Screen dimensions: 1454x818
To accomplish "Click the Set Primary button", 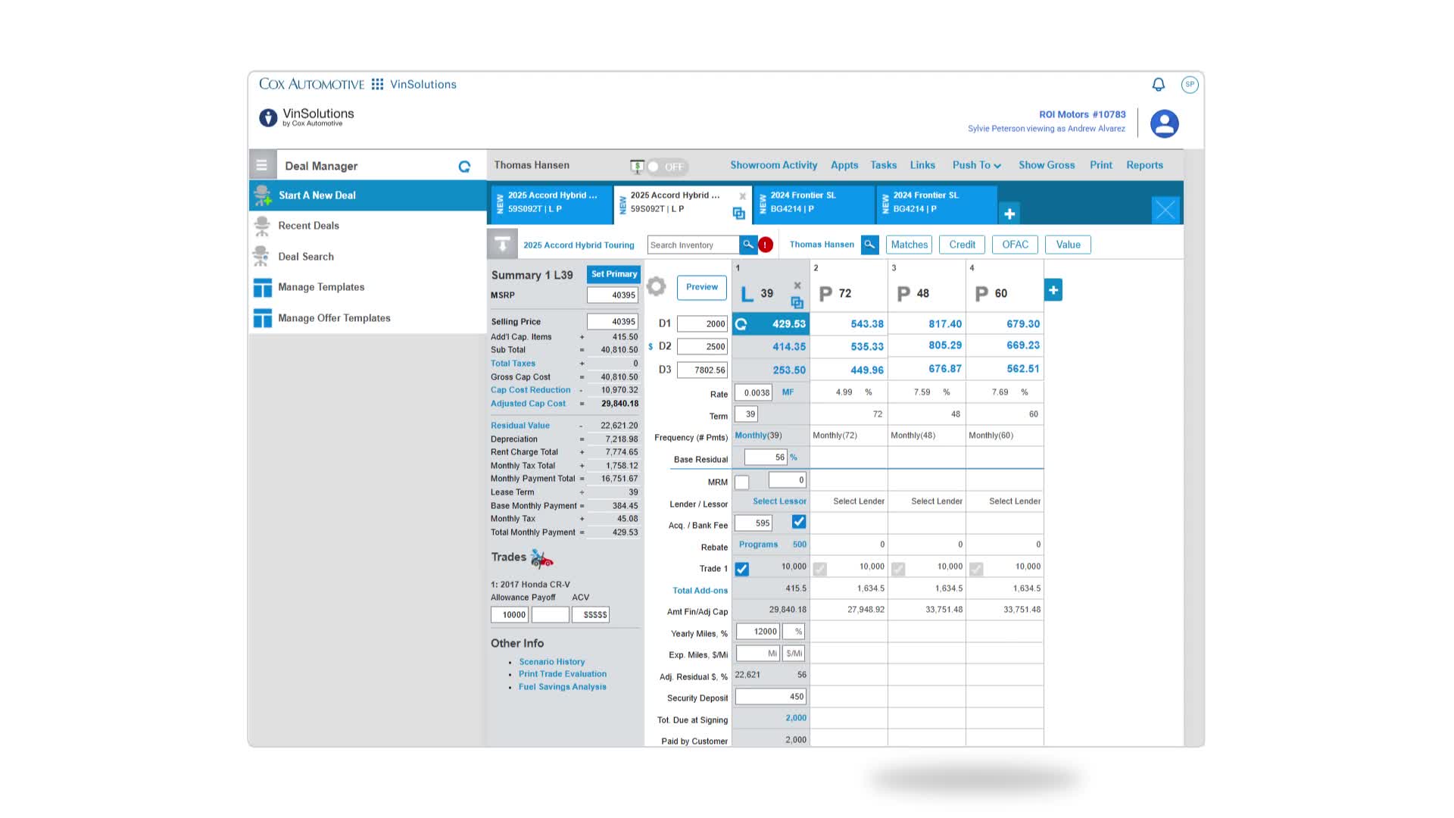I will coord(613,274).
